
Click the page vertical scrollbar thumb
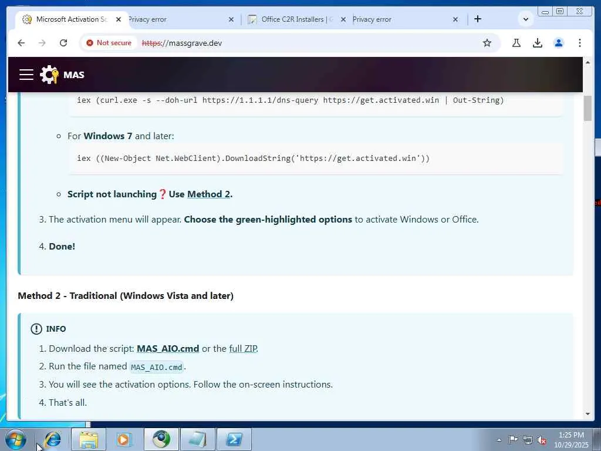pos(588,109)
